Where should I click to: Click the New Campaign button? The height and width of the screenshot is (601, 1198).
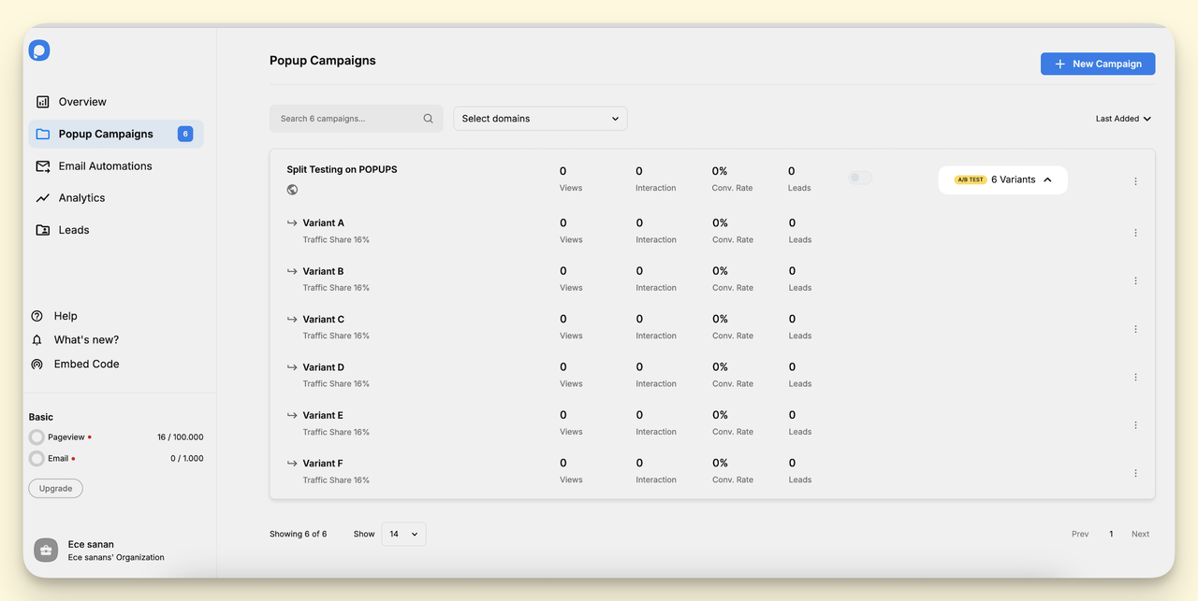(x=1098, y=64)
